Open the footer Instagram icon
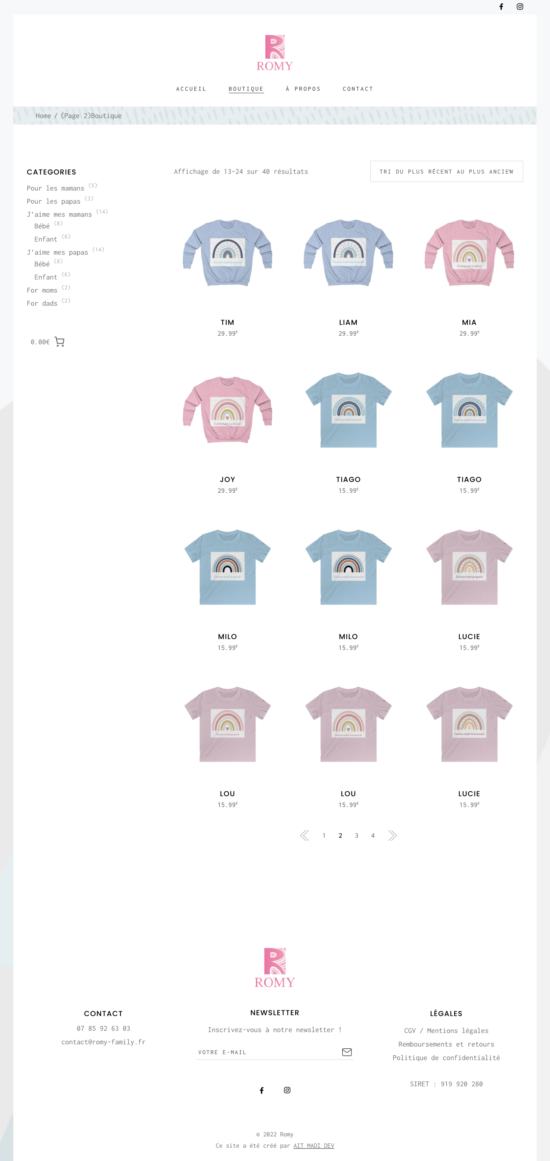This screenshot has width=550, height=1161. [287, 1090]
